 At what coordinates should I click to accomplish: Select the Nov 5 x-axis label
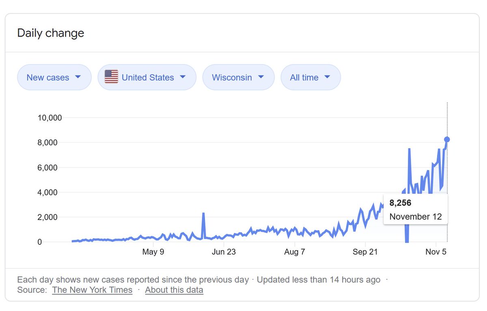[x=436, y=252]
